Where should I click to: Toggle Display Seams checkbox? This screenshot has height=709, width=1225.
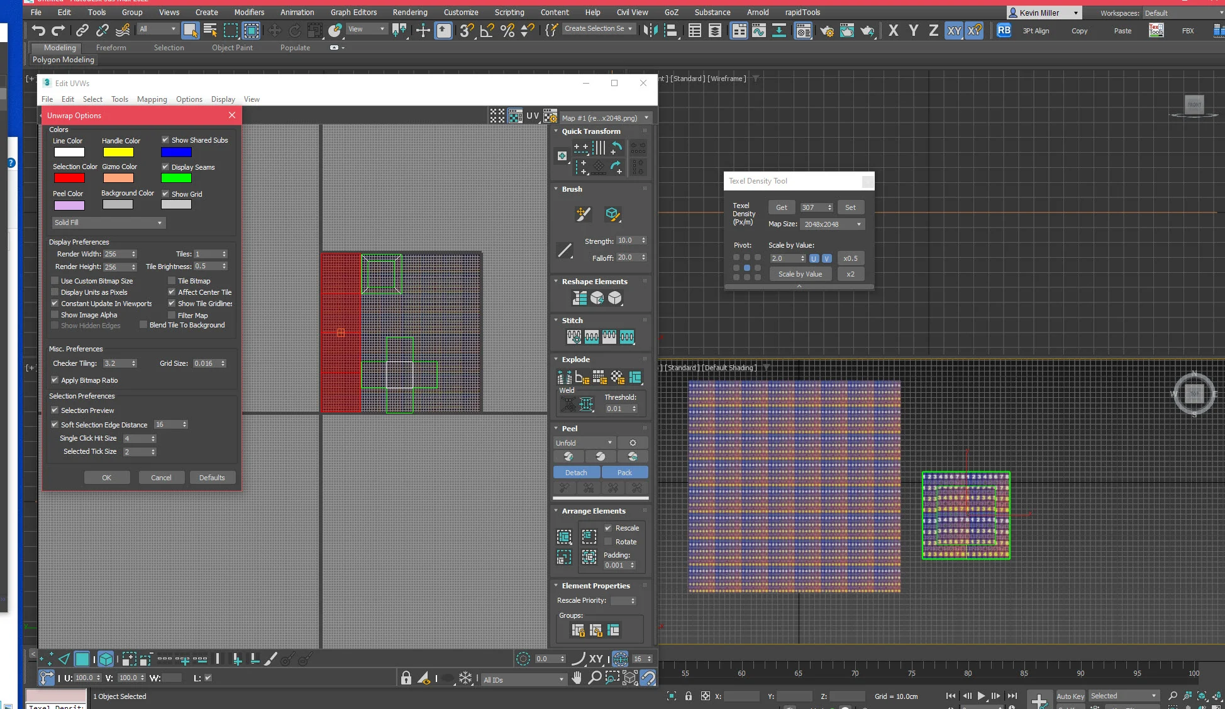click(x=165, y=167)
